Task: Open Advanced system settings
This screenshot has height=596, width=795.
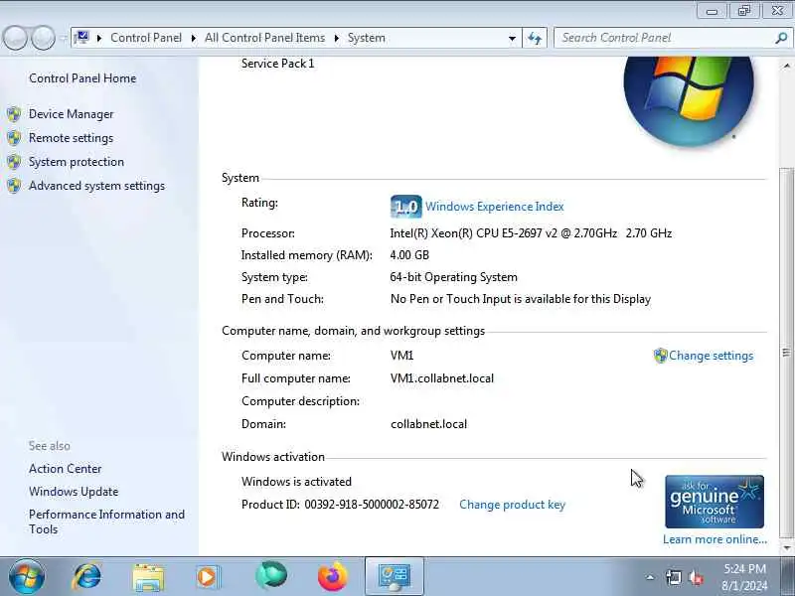Action: [96, 186]
